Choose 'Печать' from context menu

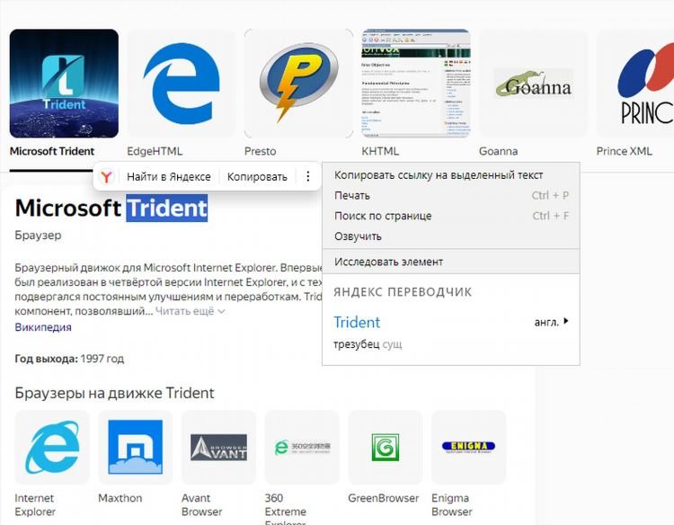[451, 195]
